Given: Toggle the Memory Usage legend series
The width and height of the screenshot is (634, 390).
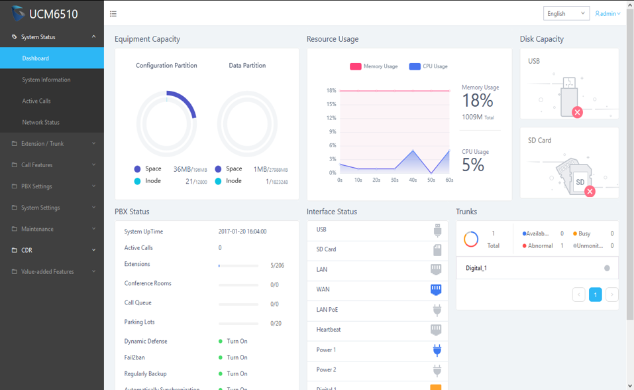Looking at the screenshot, I should (x=374, y=66).
